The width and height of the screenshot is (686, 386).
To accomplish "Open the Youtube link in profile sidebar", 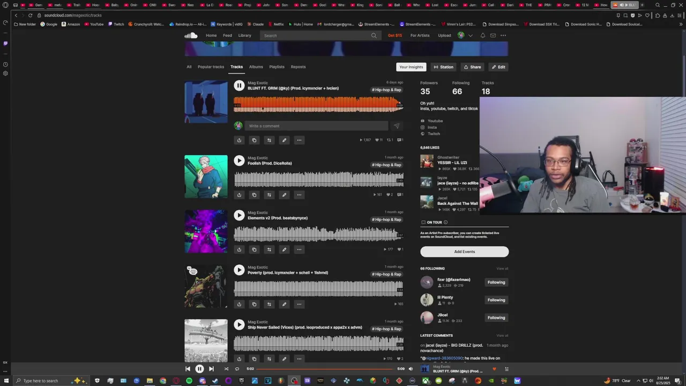I will [x=435, y=121].
